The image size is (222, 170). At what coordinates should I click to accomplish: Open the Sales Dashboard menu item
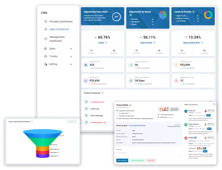click(58, 29)
